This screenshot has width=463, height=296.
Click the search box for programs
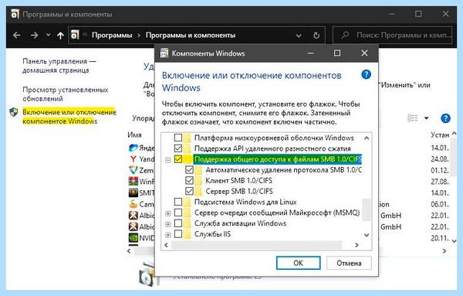pyautogui.click(x=393, y=36)
